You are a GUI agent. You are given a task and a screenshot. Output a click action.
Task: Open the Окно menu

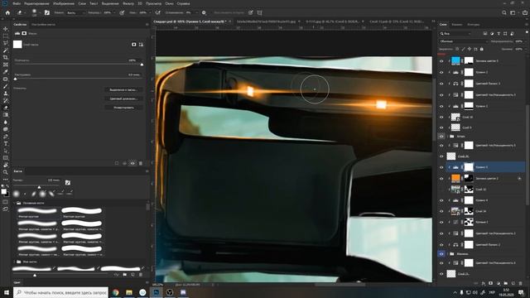coord(169,3)
